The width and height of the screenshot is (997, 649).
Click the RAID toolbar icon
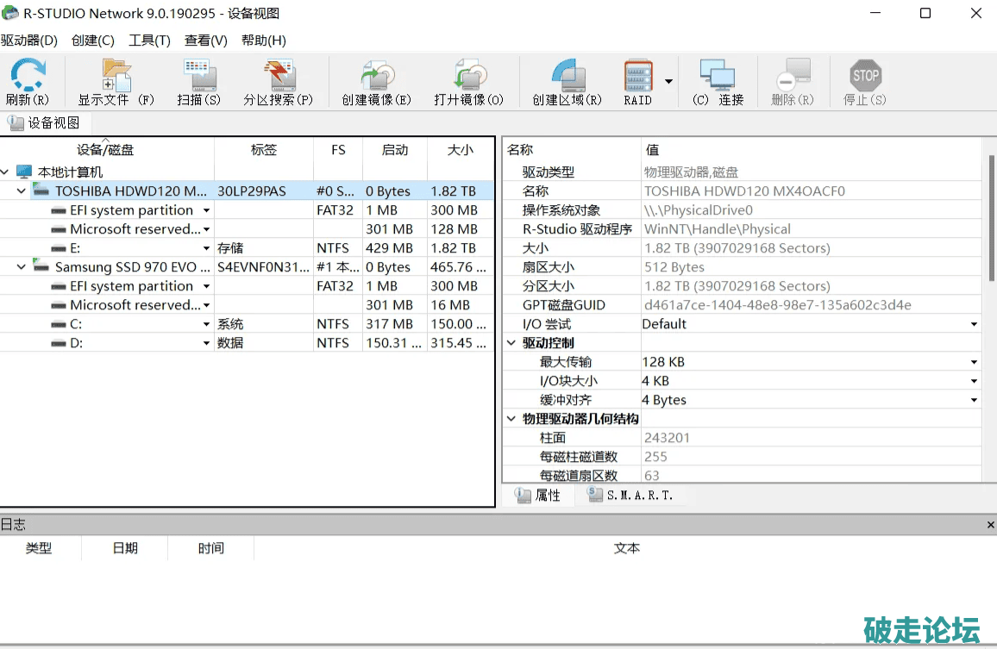click(x=638, y=77)
